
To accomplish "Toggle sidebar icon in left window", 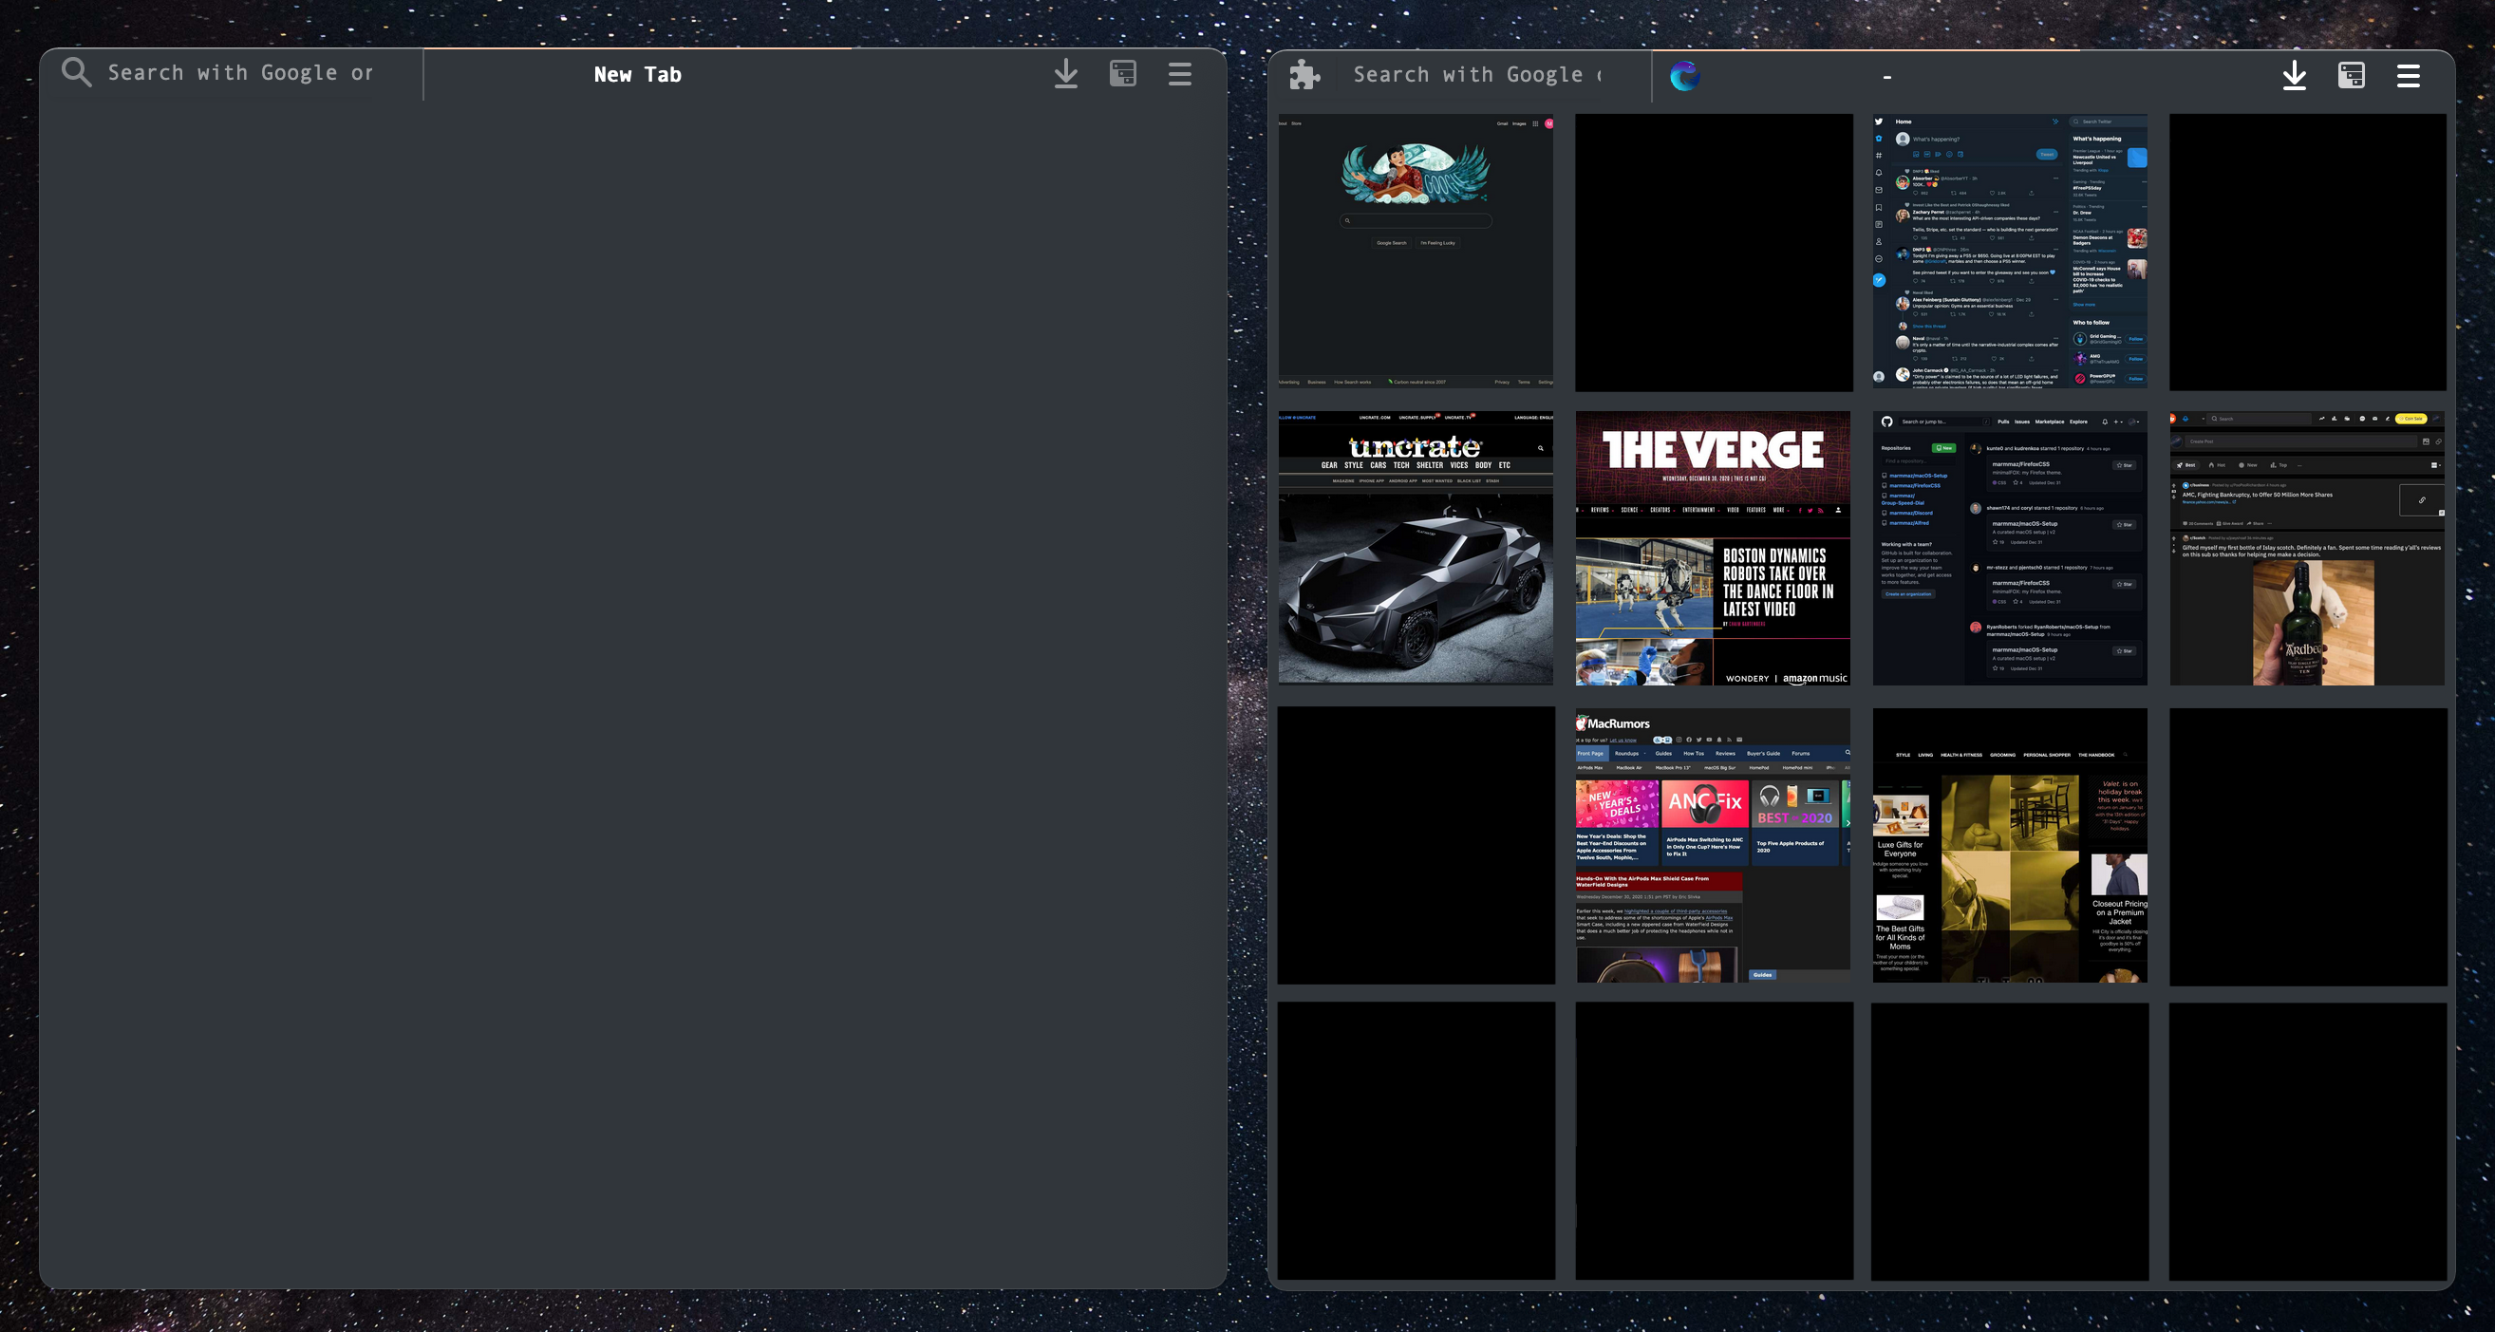I will click(1122, 74).
